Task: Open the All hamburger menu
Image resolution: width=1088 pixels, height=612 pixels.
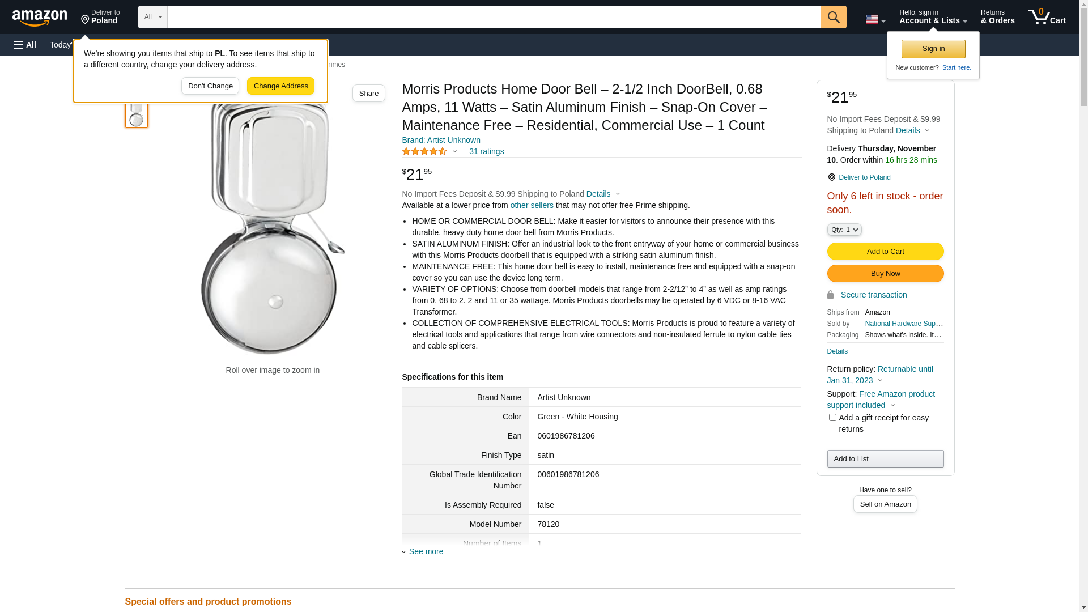Action: coord(25,45)
